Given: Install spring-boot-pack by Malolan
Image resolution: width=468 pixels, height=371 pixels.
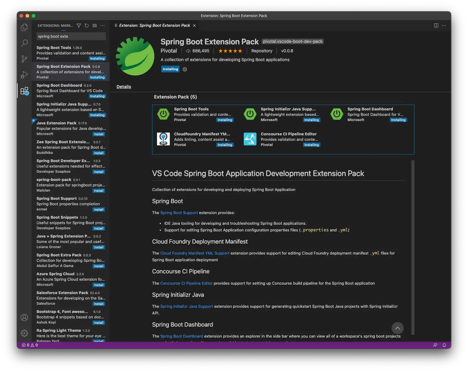Looking at the screenshot, I should pyautogui.click(x=99, y=191).
